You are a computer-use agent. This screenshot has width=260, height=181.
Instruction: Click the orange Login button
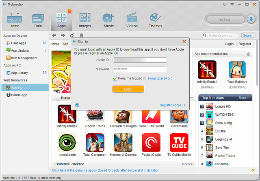[128, 89]
